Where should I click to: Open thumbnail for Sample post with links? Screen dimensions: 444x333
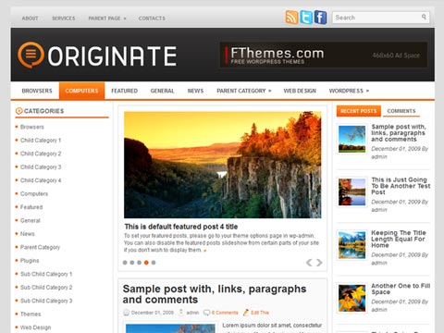[351, 139]
